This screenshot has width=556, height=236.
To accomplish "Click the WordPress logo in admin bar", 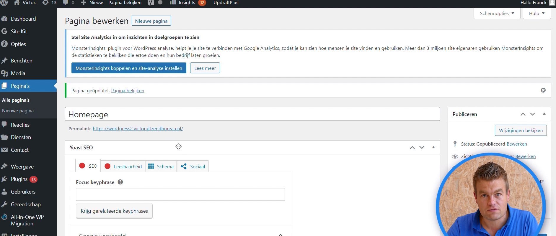I will pyautogui.click(x=4, y=3).
